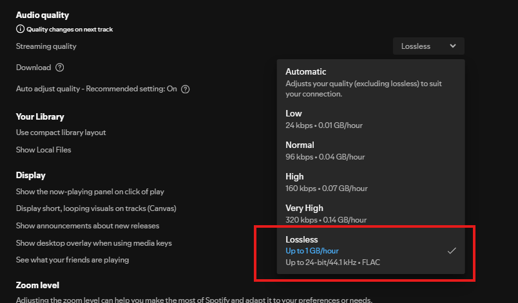Click 'Display short, looping visuals on tracks (Canvas)'

[96, 208]
